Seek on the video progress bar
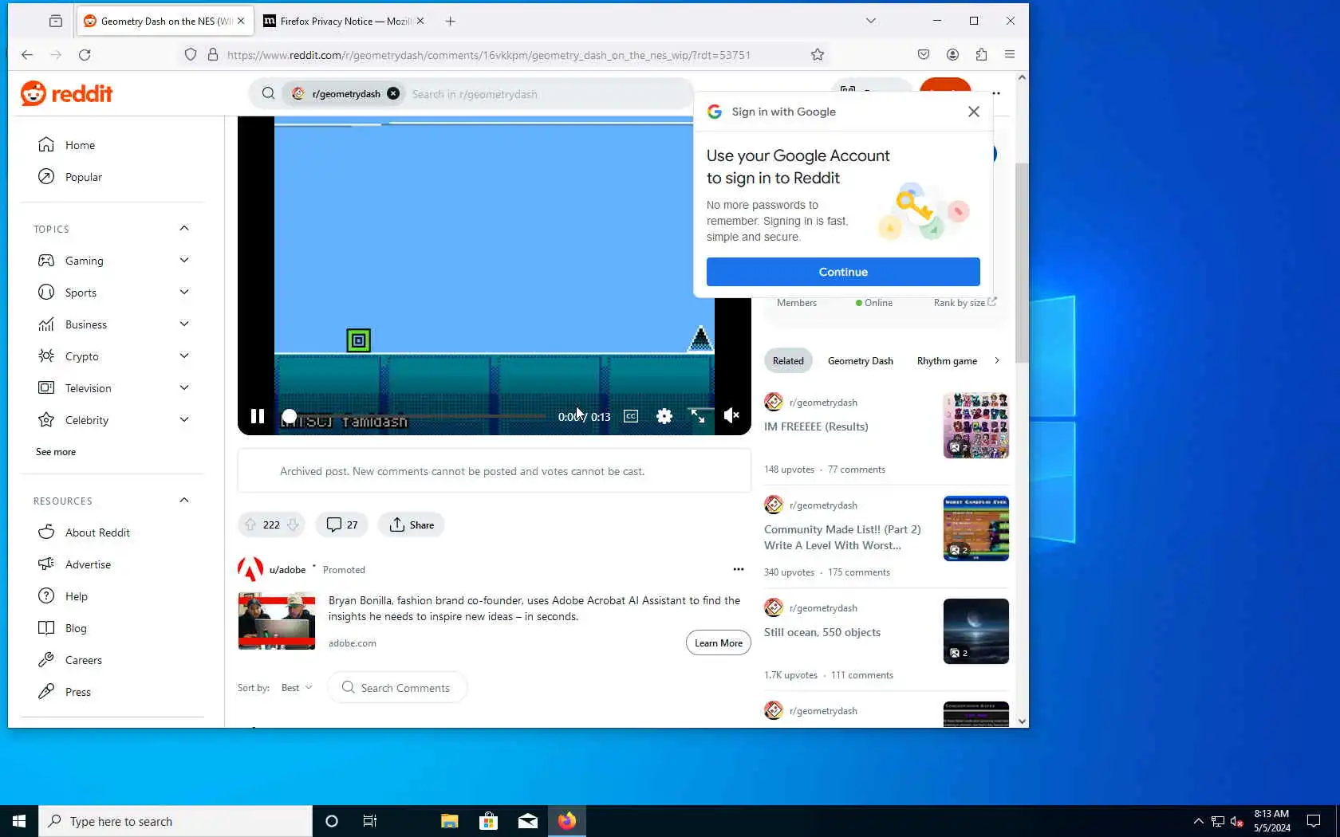The height and width of the screenshot is (837, 1340). [417, 416]
